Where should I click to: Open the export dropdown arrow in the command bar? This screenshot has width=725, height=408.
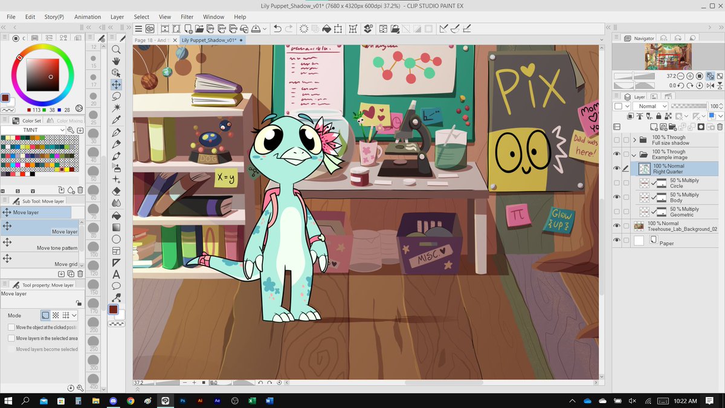[266, 28]
